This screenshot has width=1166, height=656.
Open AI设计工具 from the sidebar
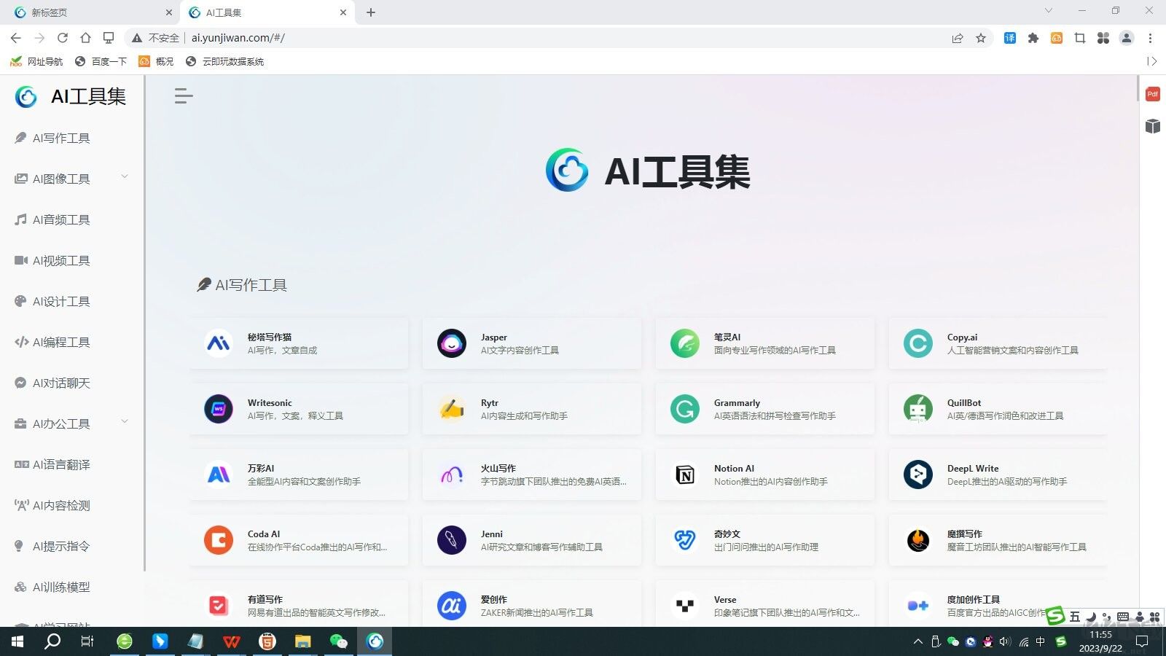pos(61,301)
